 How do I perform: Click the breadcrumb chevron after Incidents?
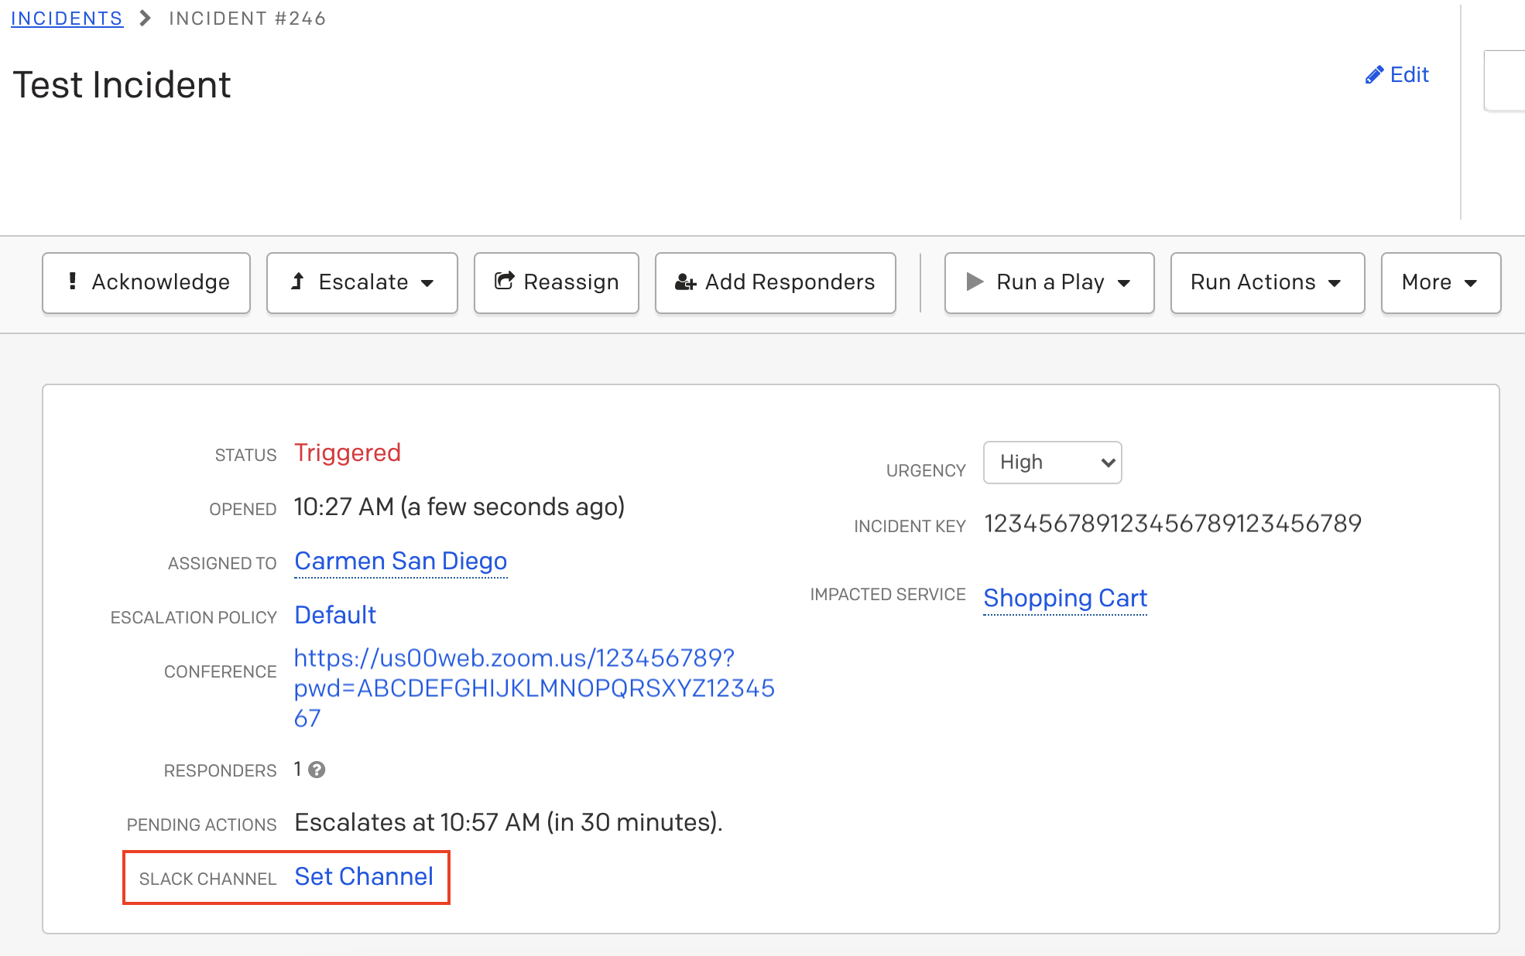[x=145, y=19]
